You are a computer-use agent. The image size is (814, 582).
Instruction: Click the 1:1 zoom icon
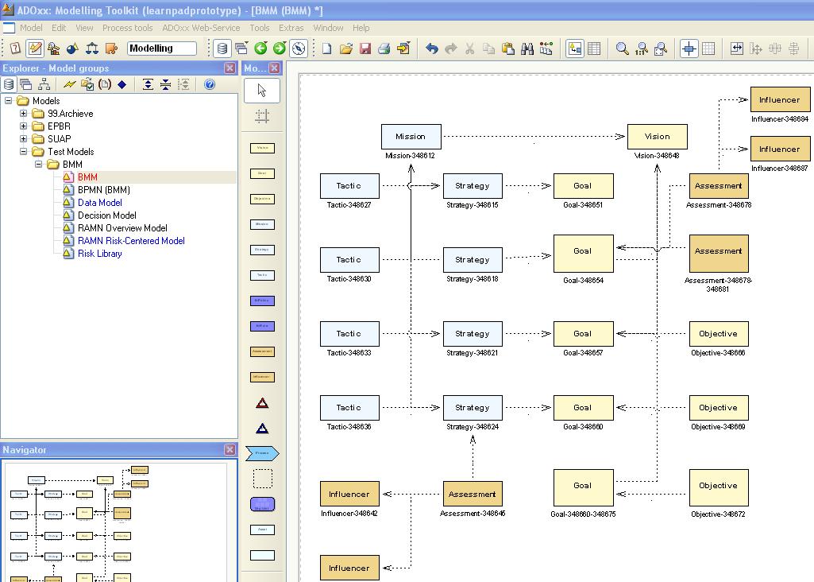coord(641,48)
